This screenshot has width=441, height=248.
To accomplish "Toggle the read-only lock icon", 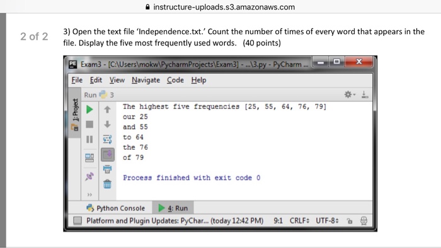I will [x=349, y=221].
